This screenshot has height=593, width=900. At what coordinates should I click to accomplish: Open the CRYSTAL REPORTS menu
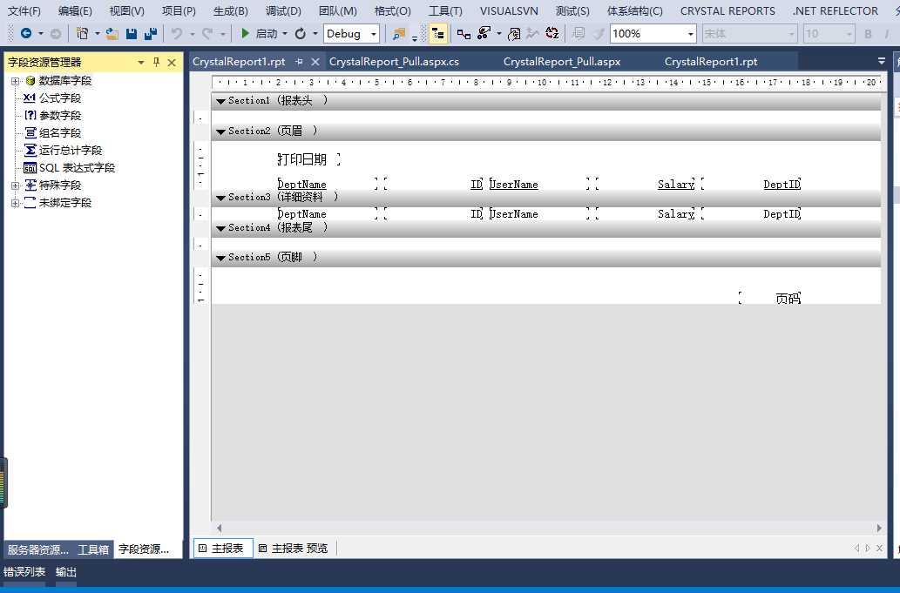pyautogui.click(x=727, y=11)
